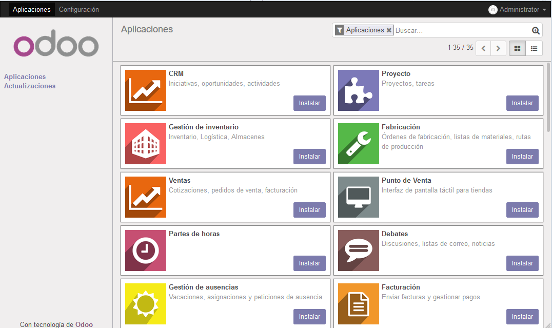Go to next page of apps
552x328 pixels.
[498, 48]
